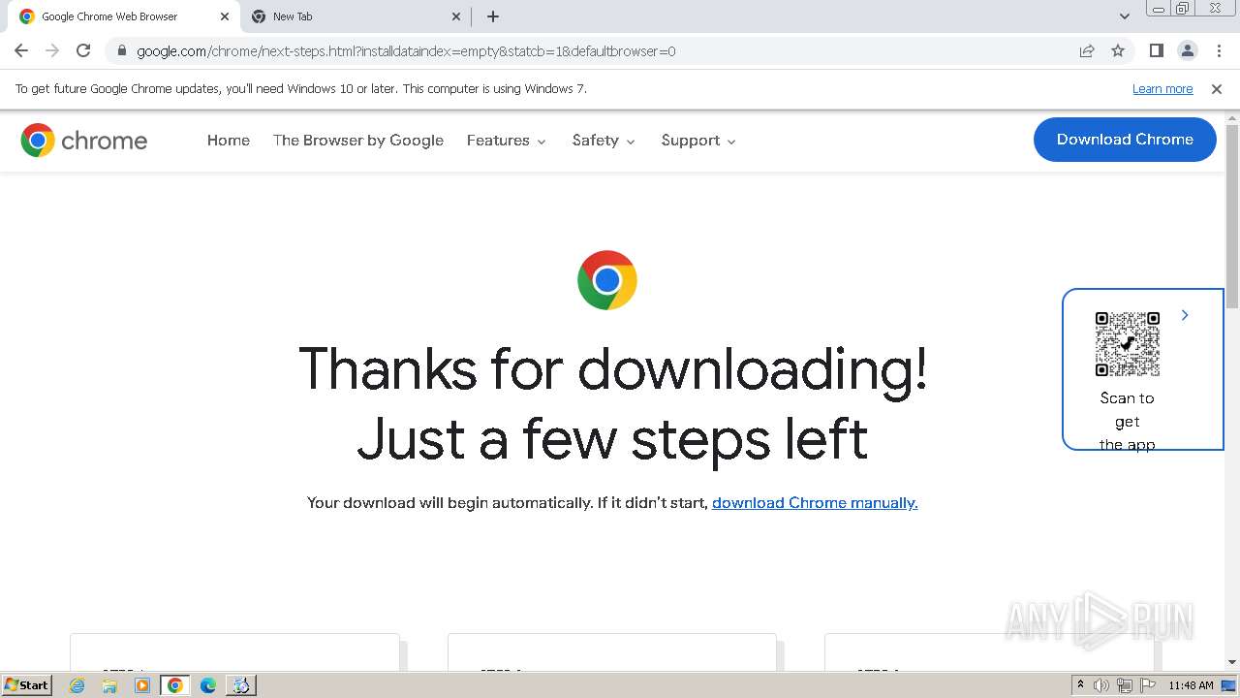1240x698 pixels.
Task: Open a new tab with plus button
Action: coord(492,16)
